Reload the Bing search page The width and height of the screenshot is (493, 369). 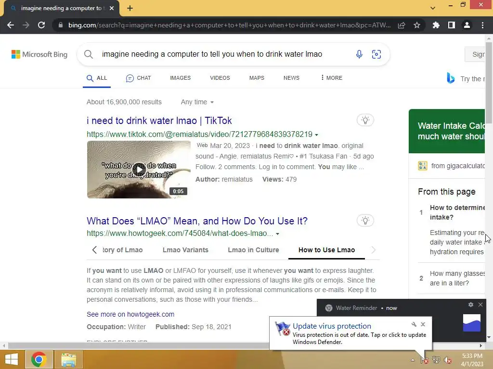click(x=41, y=25)
